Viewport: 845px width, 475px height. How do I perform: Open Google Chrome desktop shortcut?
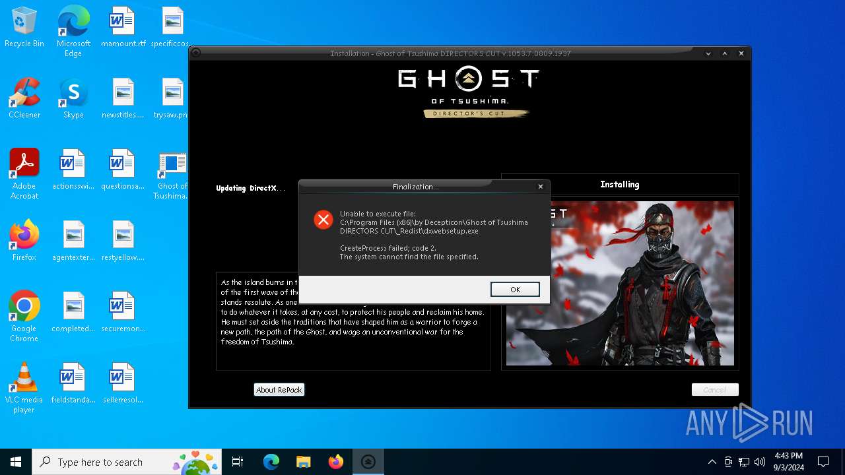click(24, 317)
